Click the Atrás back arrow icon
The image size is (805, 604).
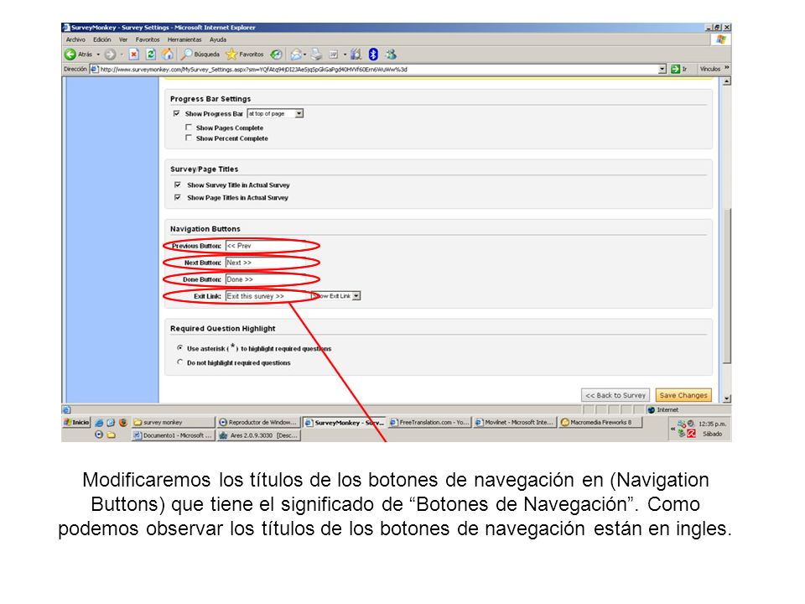point(70,55)
